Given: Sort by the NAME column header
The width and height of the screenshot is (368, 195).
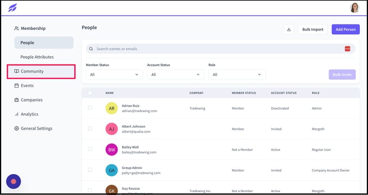Looking at the screenshot, I should pyautogui.click(x=110, y=93).
